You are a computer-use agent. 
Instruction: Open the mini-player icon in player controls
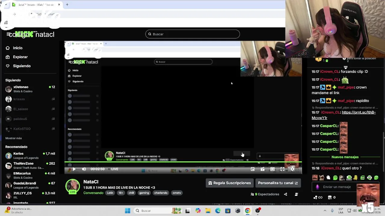tap(253, 169)
